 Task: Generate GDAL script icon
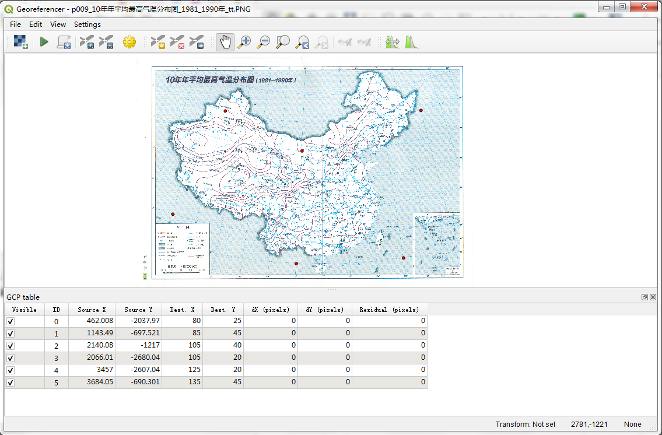(x=64, y=42)
